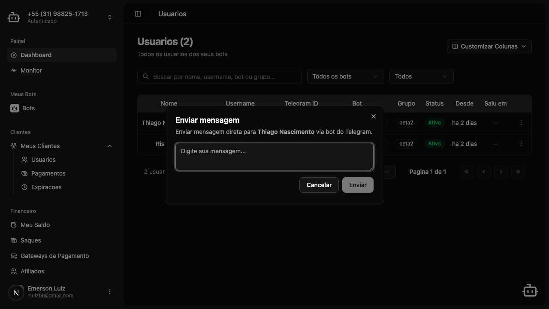Image resolution: width=549 pixels, height=309 pixels.
Task: Click the Emerson Luiz avatar
Action: (x=16, y=292)
